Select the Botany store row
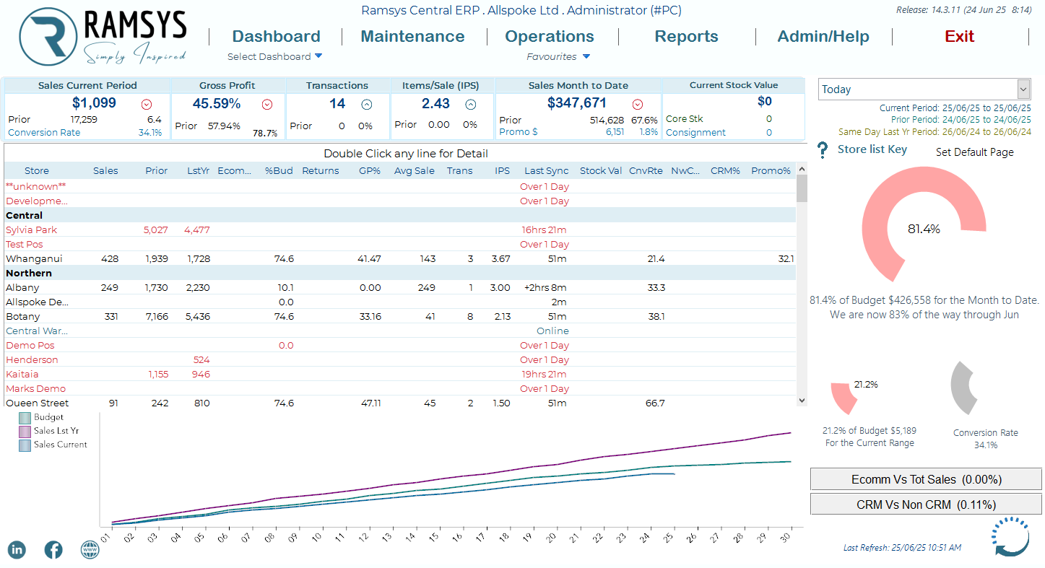Viewport: 1045px width, 568px height. 400,316
